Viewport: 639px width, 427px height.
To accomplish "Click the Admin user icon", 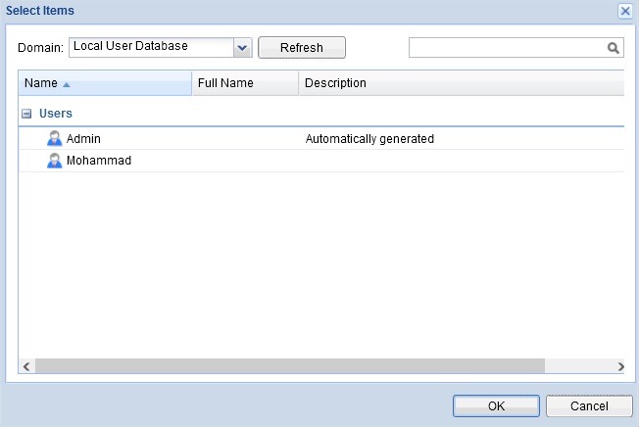I will click(55, 139).
